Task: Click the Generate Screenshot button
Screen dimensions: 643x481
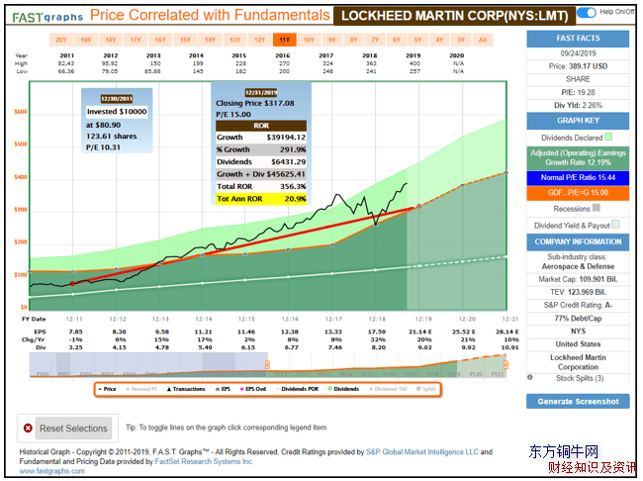Action: [578, 402]
